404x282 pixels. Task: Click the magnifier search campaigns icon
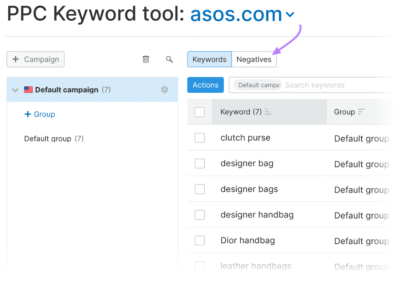tap(169, 59)
